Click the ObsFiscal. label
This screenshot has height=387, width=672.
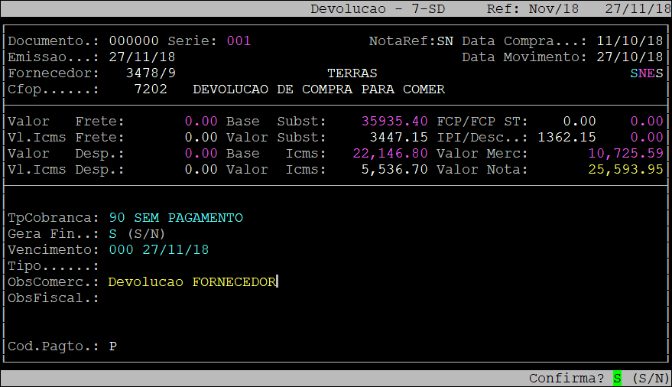click(x=54, y=298)
